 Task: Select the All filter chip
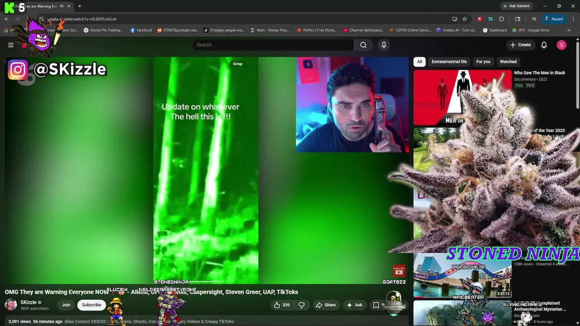(x=420, y=62)
